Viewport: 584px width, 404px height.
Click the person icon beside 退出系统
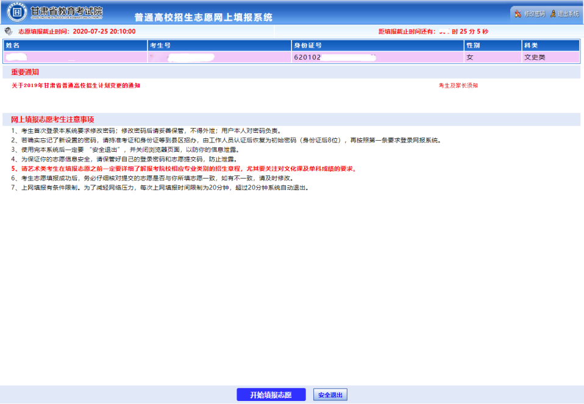click(553, 13)
